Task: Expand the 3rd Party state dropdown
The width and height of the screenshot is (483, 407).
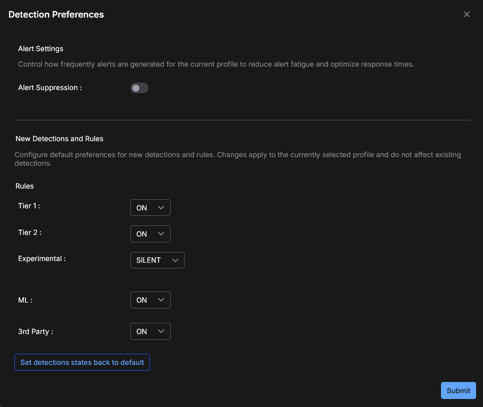Action: click(150, 331)
